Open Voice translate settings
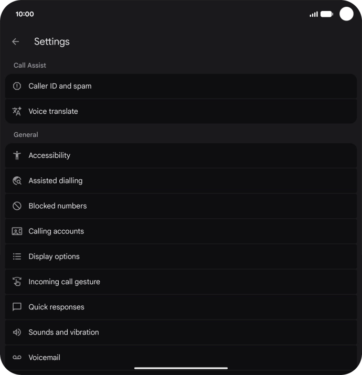 (x=180, y=111)
